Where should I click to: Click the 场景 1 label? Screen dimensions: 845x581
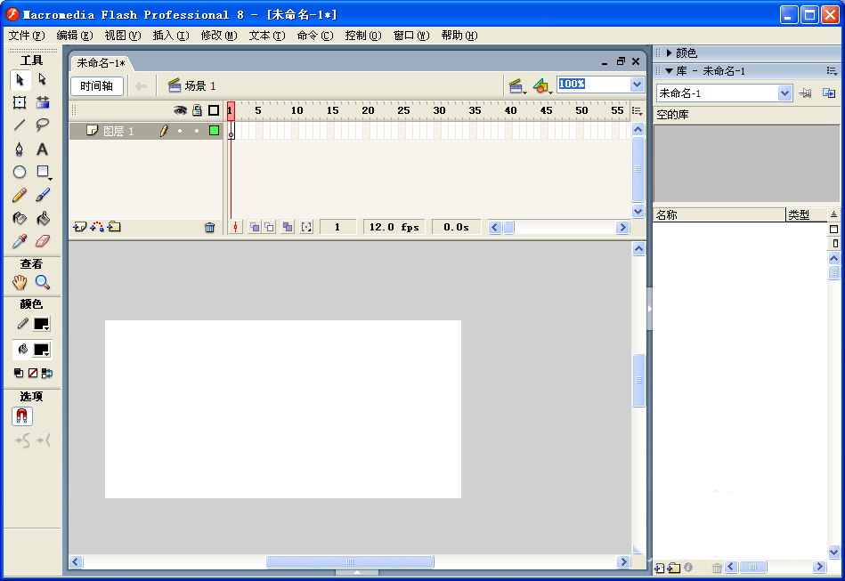point(200,86)
